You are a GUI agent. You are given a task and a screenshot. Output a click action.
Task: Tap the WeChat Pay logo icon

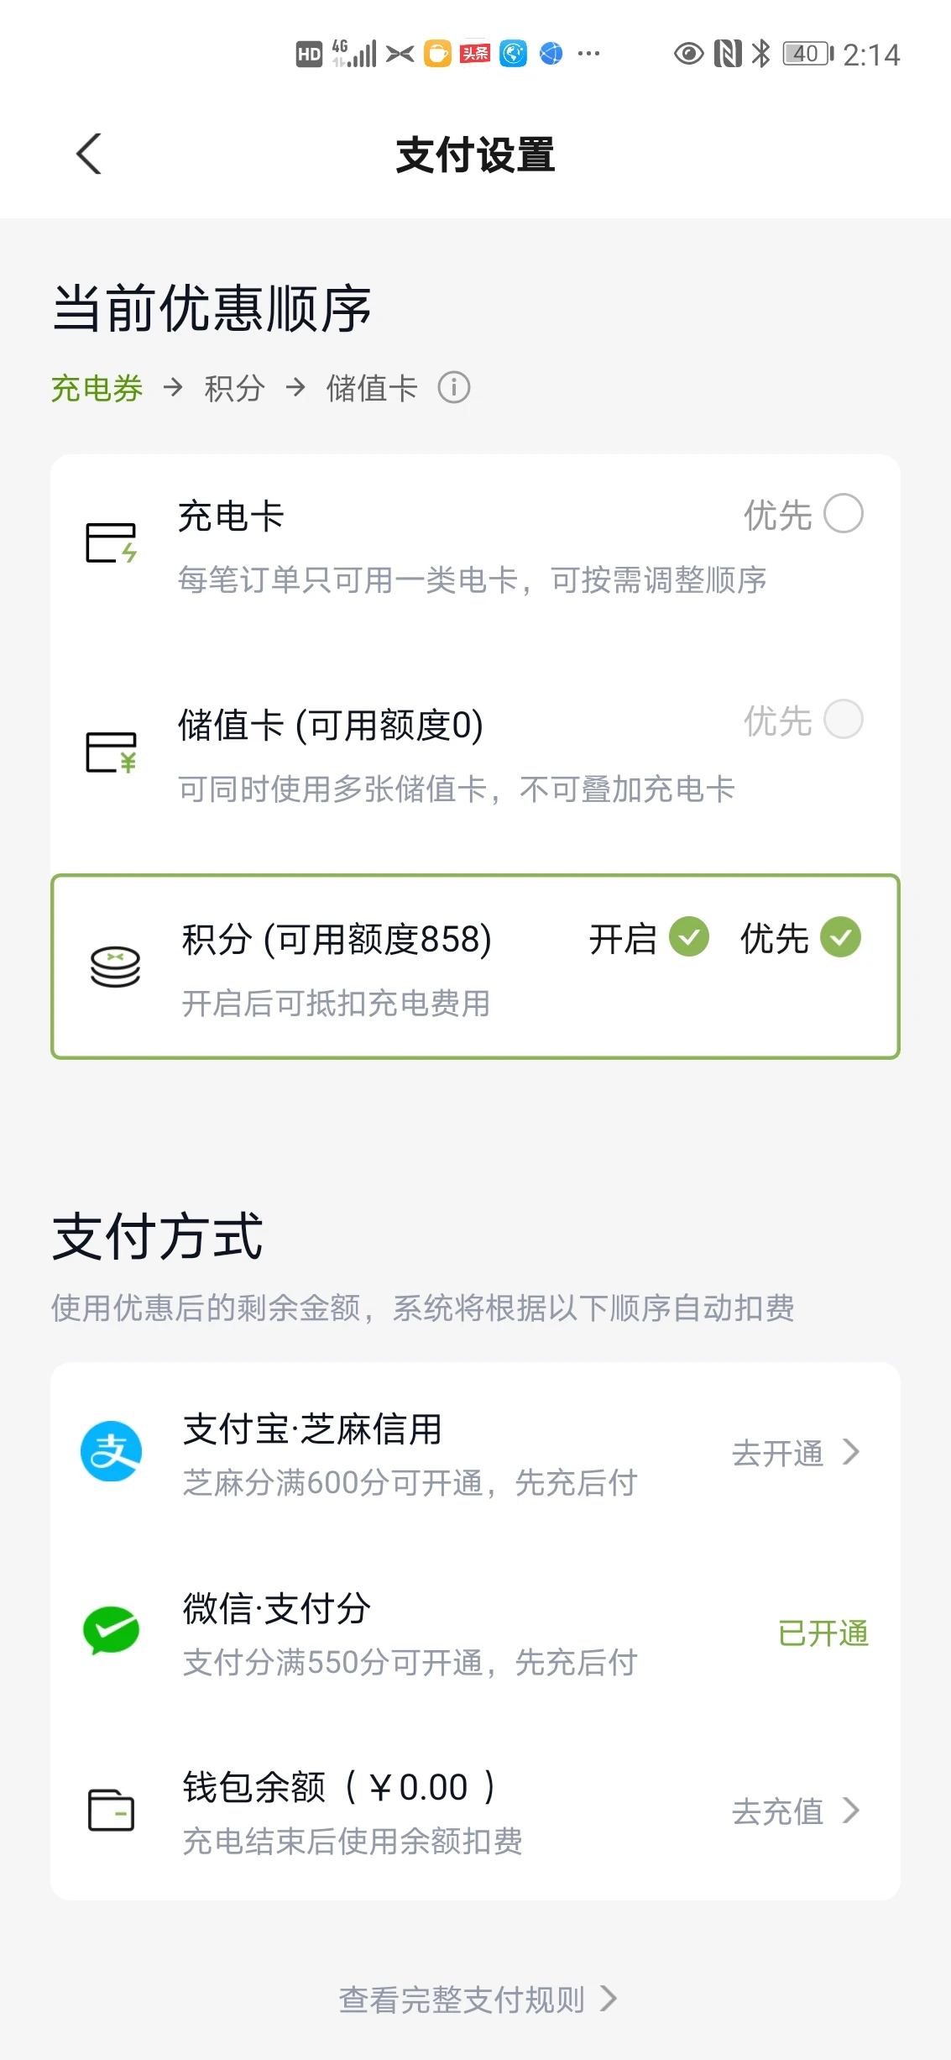click(x=111, y=1630)
